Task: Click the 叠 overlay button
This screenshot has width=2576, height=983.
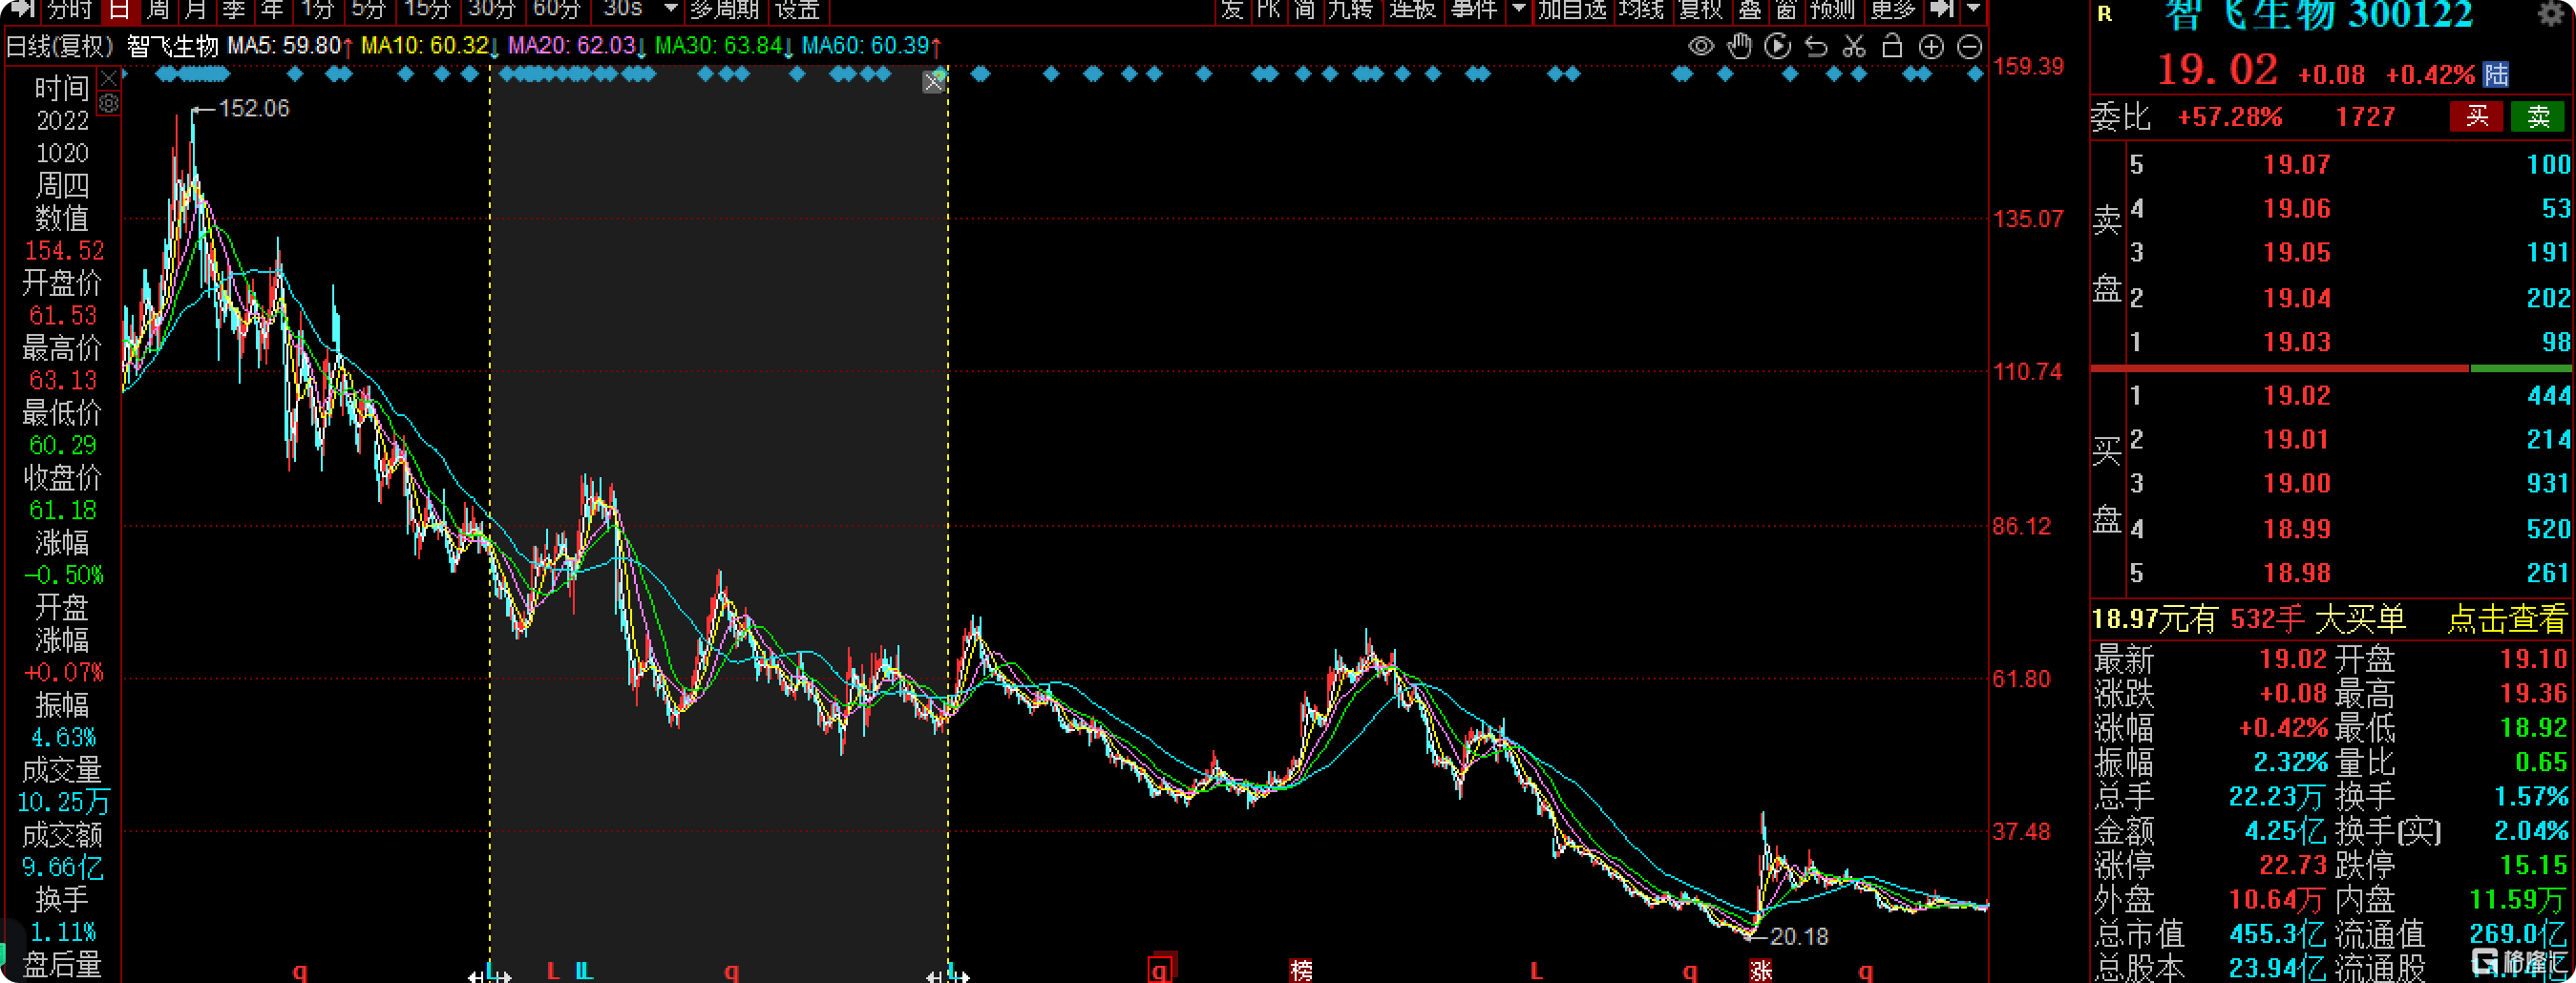Action: 1749,9
